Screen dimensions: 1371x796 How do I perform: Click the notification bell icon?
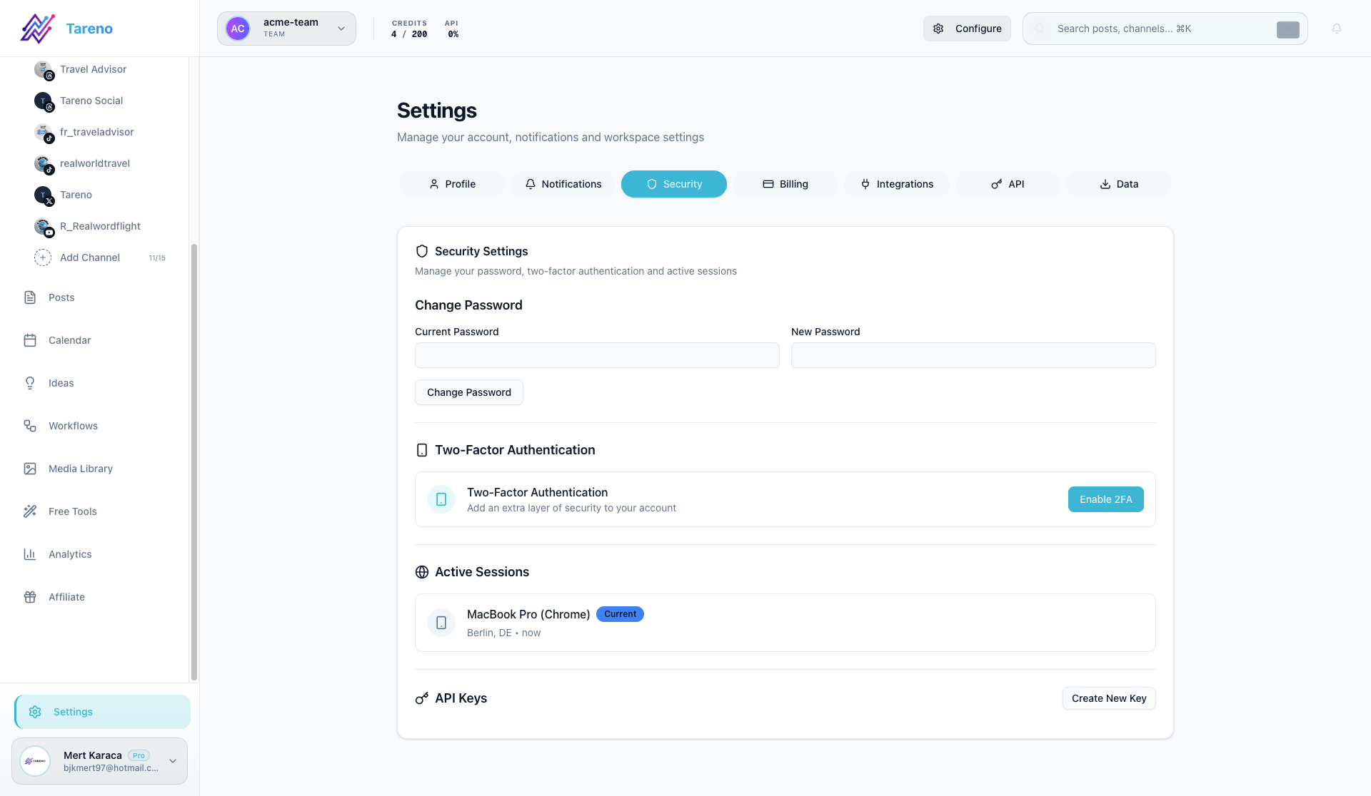tap(1336, 29)
